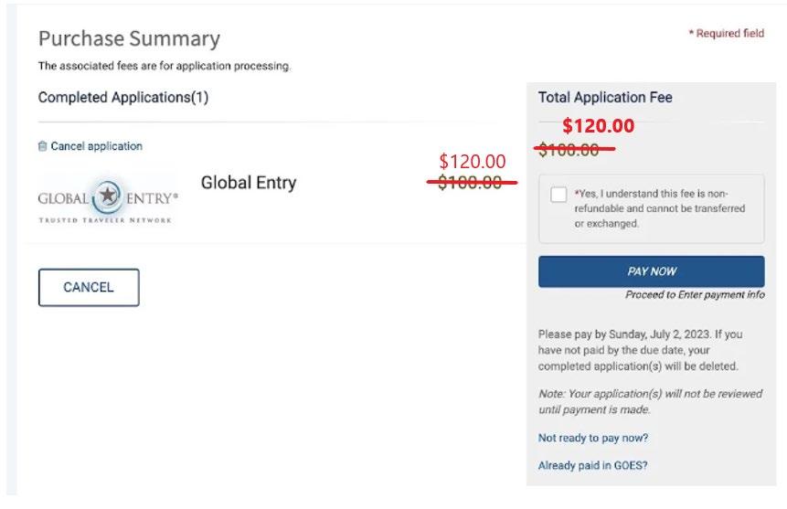Screen dimensions: 787x509
Task: Tick the non-refundable fee acknowledgment checkbox
Action: [x=558, y=194]
